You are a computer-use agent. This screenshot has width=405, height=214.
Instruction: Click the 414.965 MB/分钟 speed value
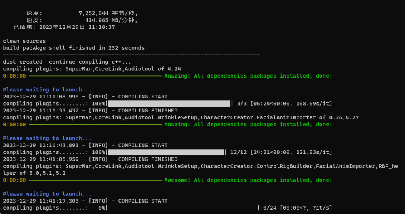(111, 20)
